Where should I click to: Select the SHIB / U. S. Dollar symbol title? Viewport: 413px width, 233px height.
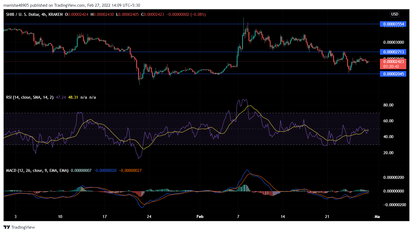coord(23,14)
